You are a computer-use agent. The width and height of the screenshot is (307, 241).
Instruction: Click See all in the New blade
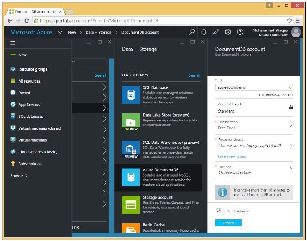[101, 75]
